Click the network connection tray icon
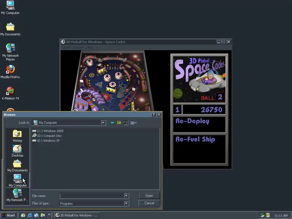The height and width of the screenshot is (219, 292). [x=263, y=215]
